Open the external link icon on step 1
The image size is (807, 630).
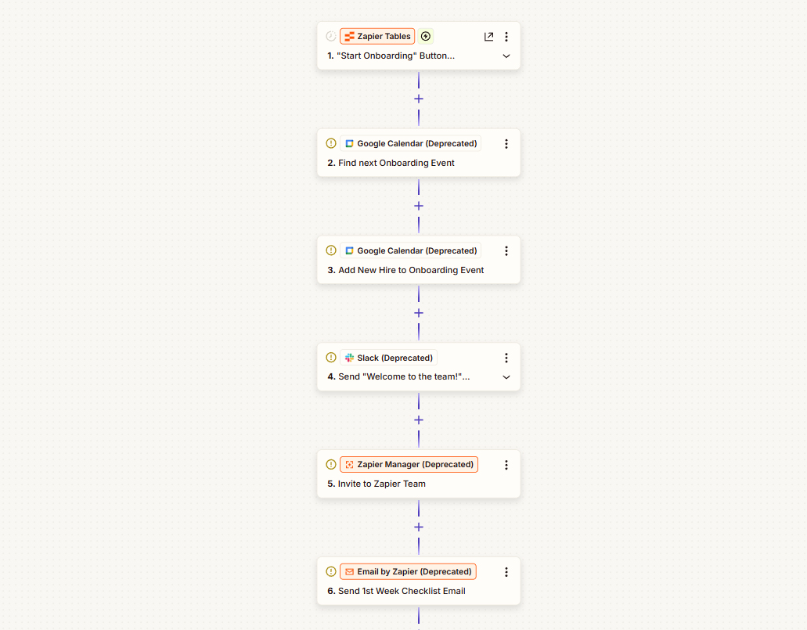(488, 37)
